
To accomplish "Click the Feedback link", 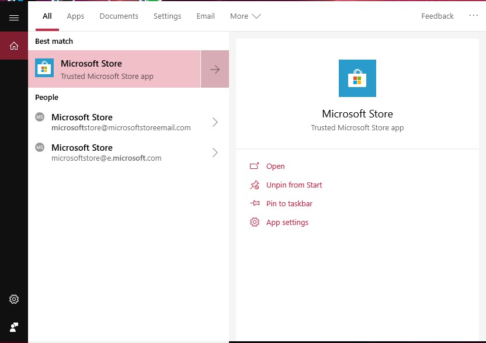I will click(x=437, y=16).
